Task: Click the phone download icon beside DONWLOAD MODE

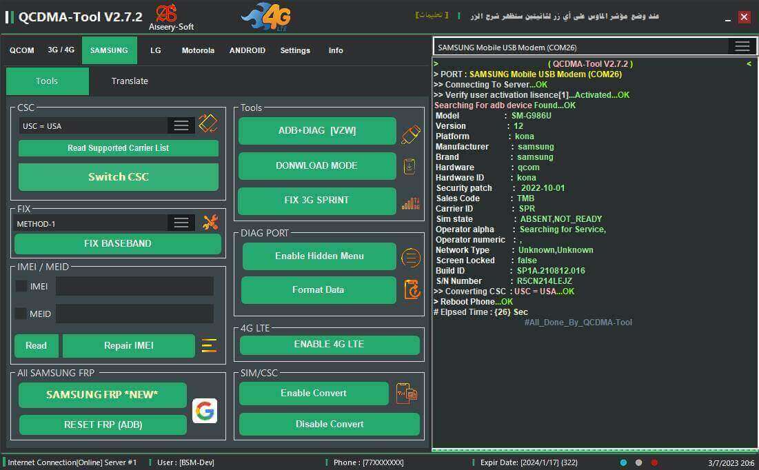Action: click(409, 167)
